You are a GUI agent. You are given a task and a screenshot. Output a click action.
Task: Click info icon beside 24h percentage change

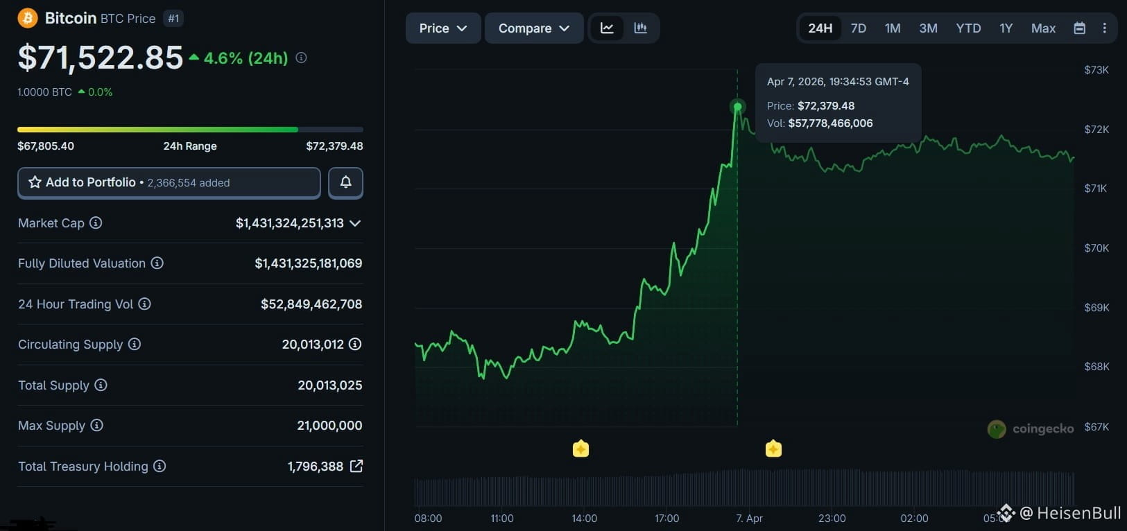point(301,58)
